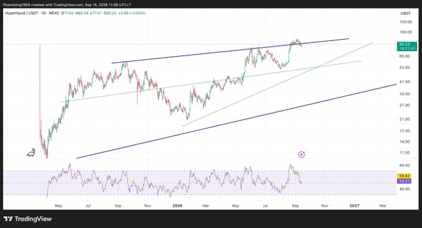Click the USDT currency label on the price axis

click(405, 13)
